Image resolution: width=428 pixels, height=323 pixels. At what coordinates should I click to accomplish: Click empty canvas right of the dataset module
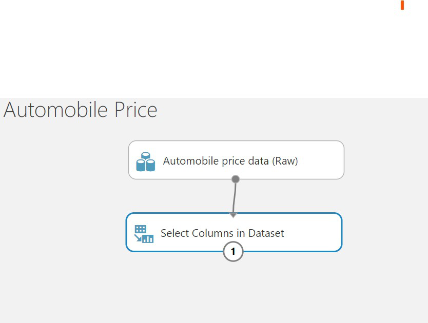click(385, 161)
